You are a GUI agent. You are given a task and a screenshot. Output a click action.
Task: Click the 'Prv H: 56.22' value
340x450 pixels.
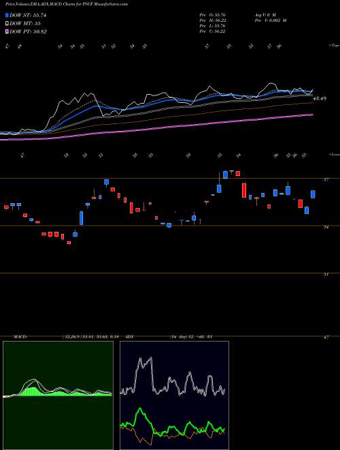[x=214, y=20]
